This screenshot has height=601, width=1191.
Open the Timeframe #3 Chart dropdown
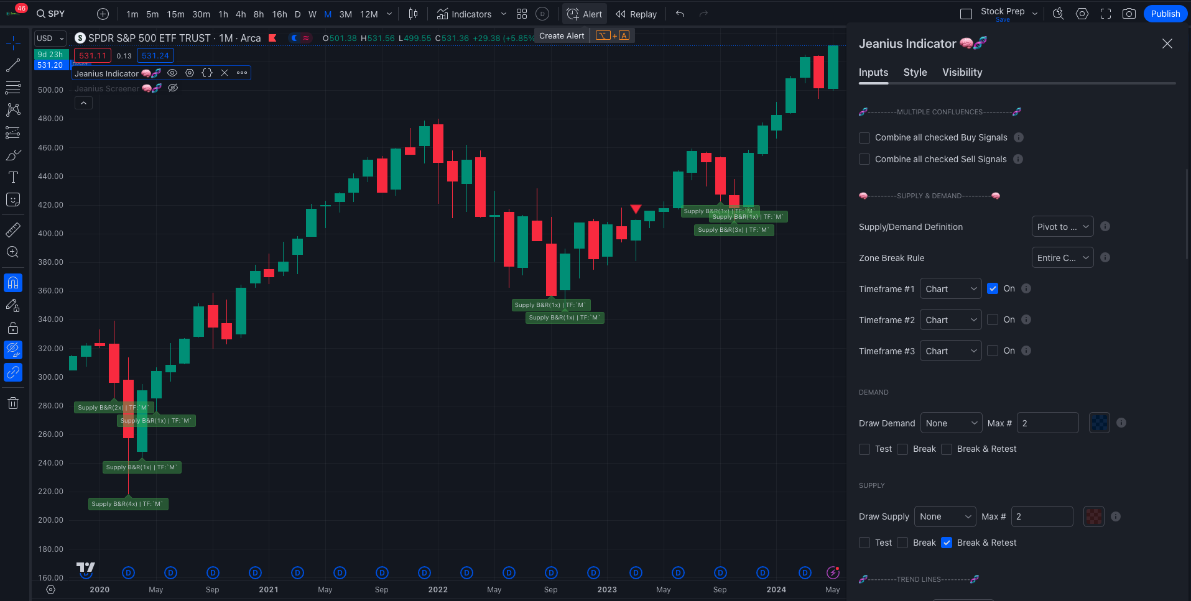(x=950, y=351)
